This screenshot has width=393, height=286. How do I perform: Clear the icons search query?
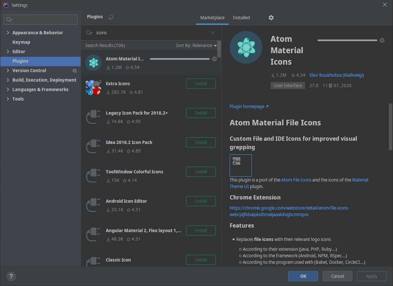[213, 33]
